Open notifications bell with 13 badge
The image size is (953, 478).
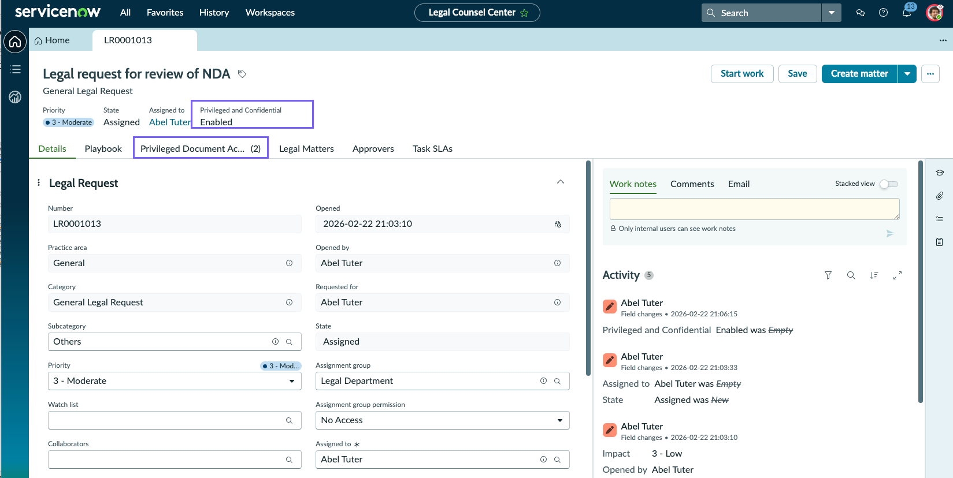click(x=907, y=12)
